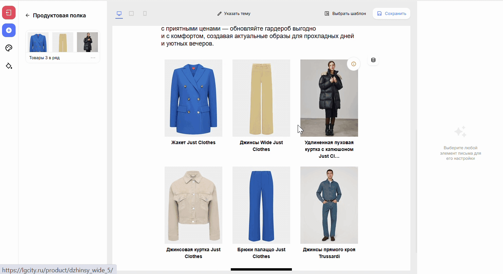Switch to tablet preview mode icon
This screenshot has height=274, width=503.
131,14
